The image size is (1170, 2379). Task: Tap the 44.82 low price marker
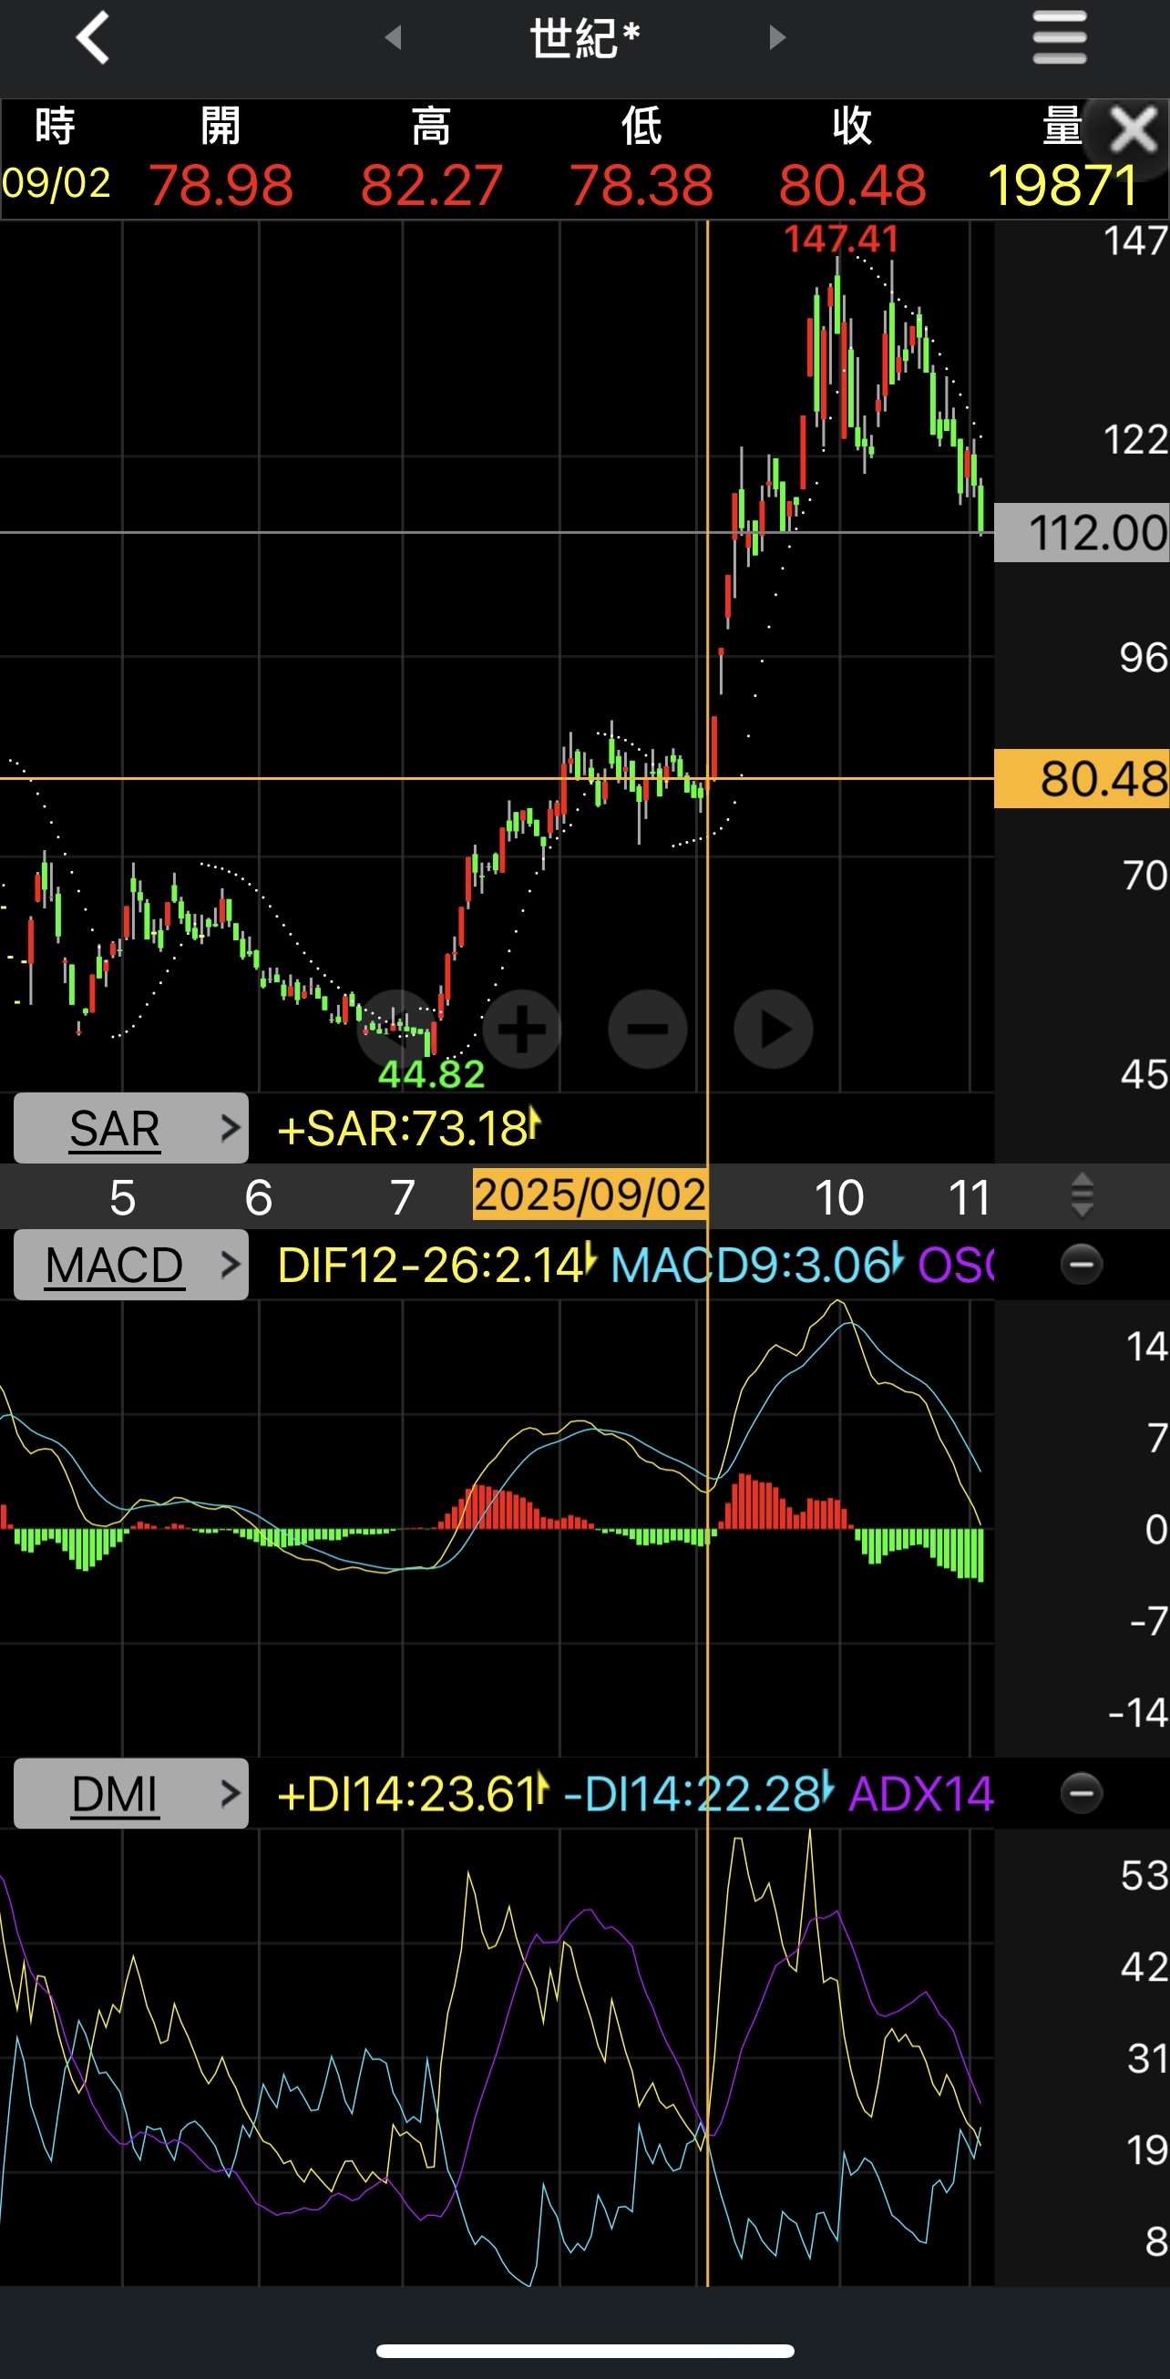pos(431,1074)
